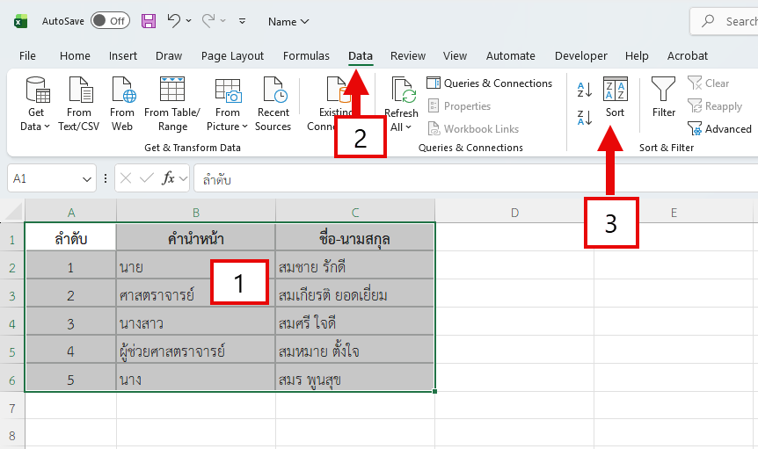Open the Formulas tab
Image resolution: width=758 pixels, height=449 pixels.
point(306,56)
